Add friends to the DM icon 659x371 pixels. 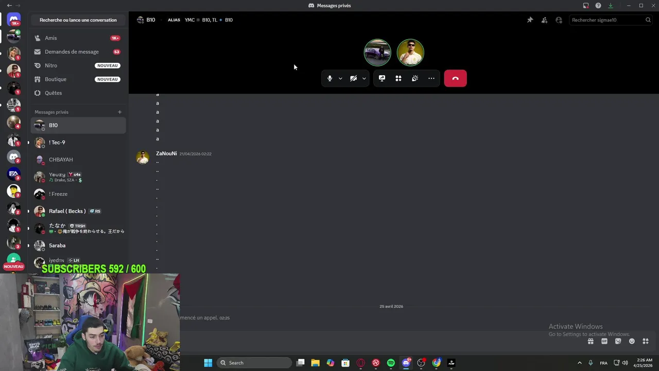[x=544, y=20]
